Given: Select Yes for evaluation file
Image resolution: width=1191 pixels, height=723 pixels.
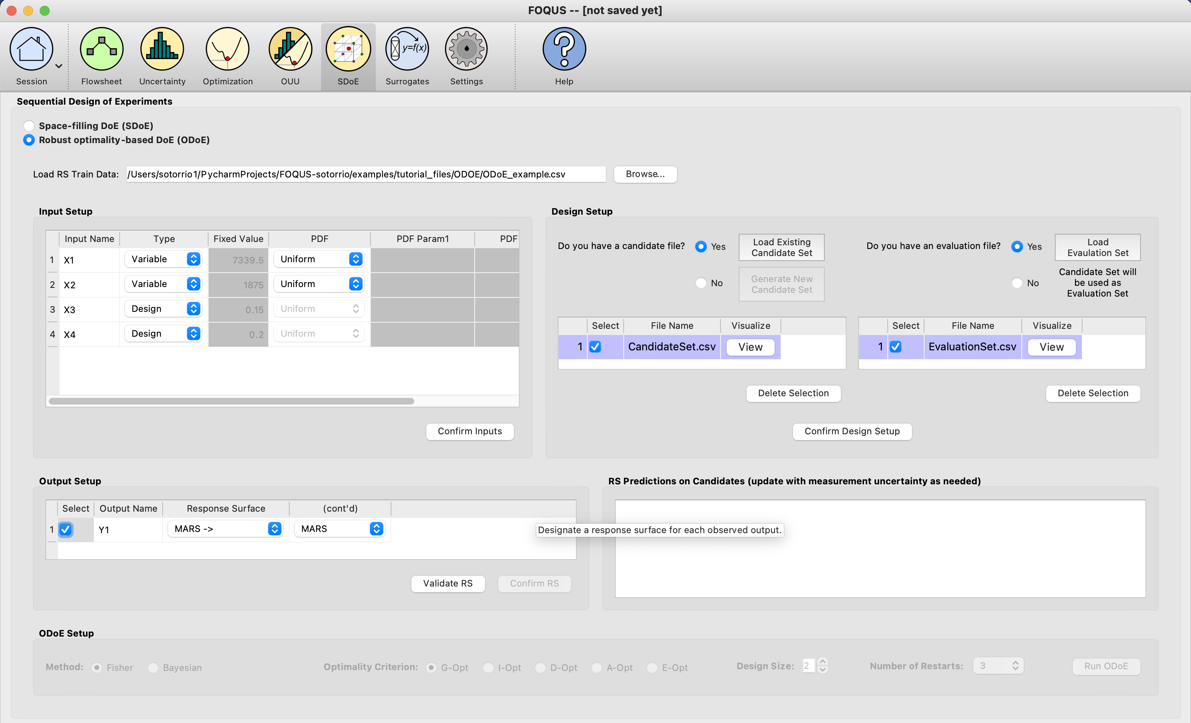Looking at the screenshot, I should coord(1017,247).
